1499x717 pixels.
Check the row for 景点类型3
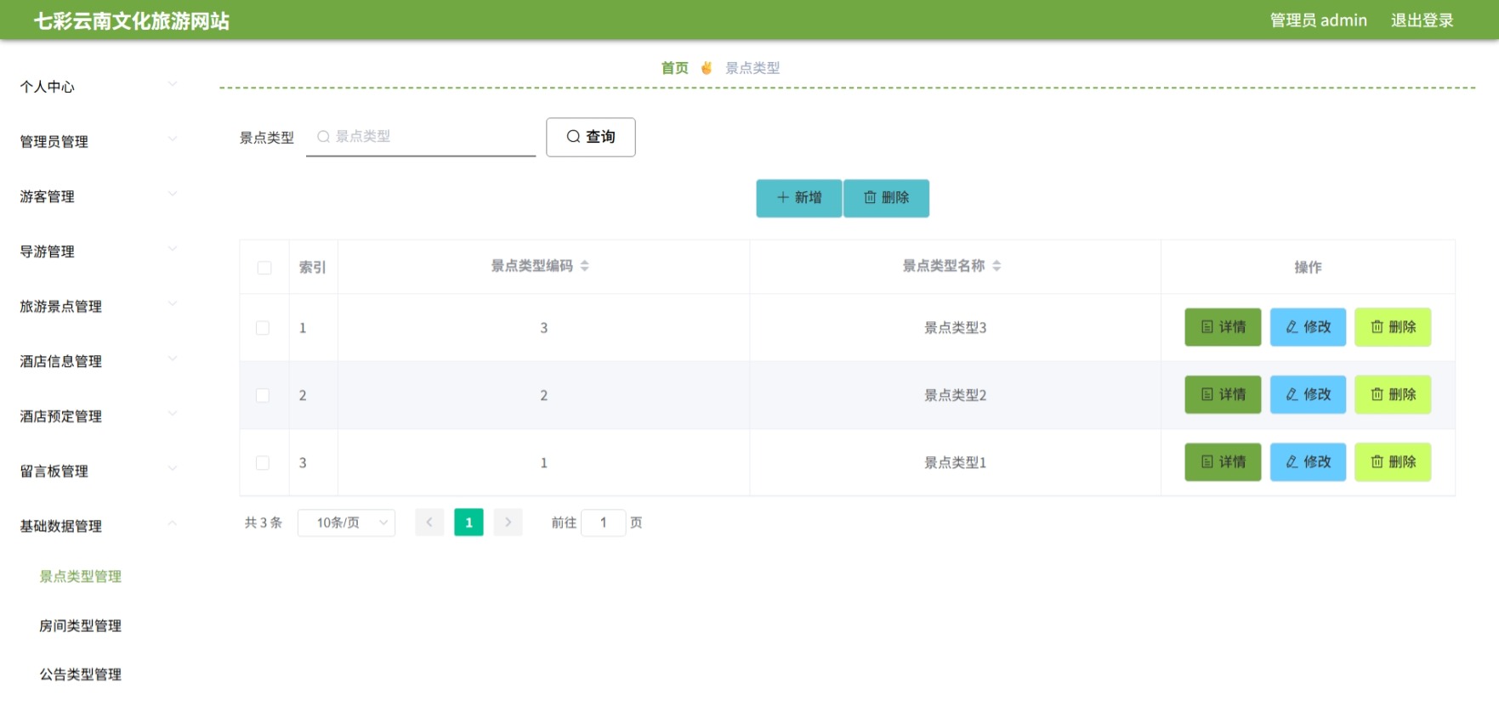pyautogui.click(x=263, y=328)
